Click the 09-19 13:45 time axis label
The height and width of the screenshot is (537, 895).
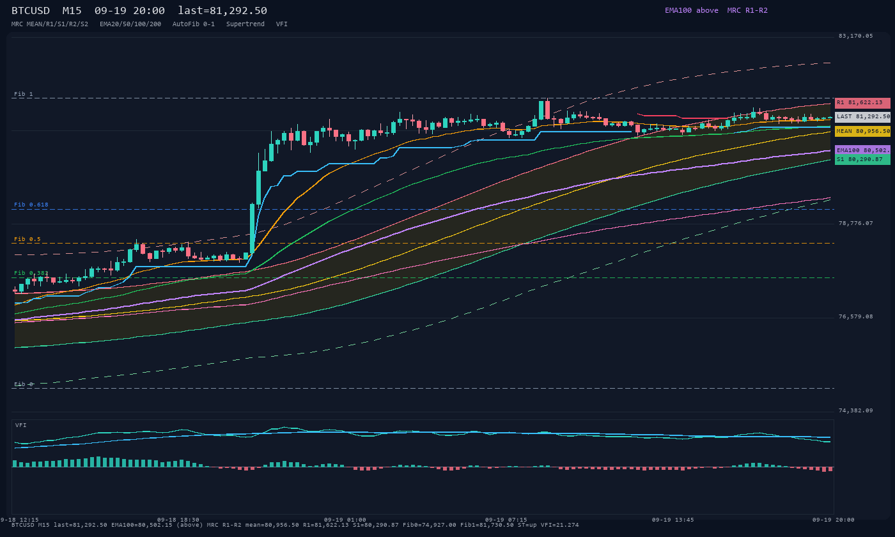pyautogui.click(x=673, y=520)
